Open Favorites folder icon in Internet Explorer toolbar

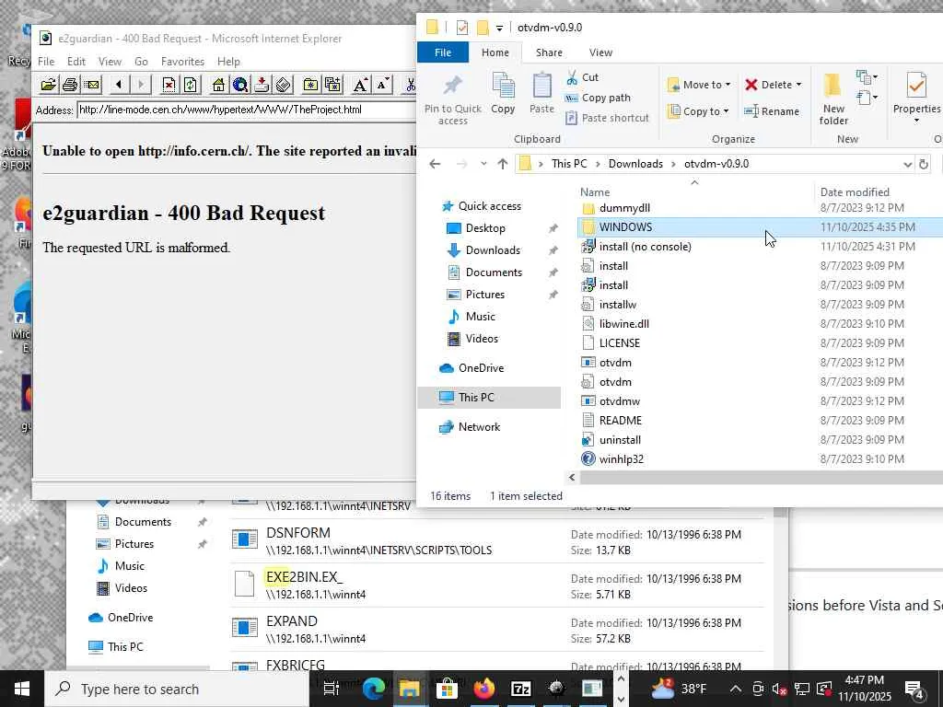pos(310,85)
